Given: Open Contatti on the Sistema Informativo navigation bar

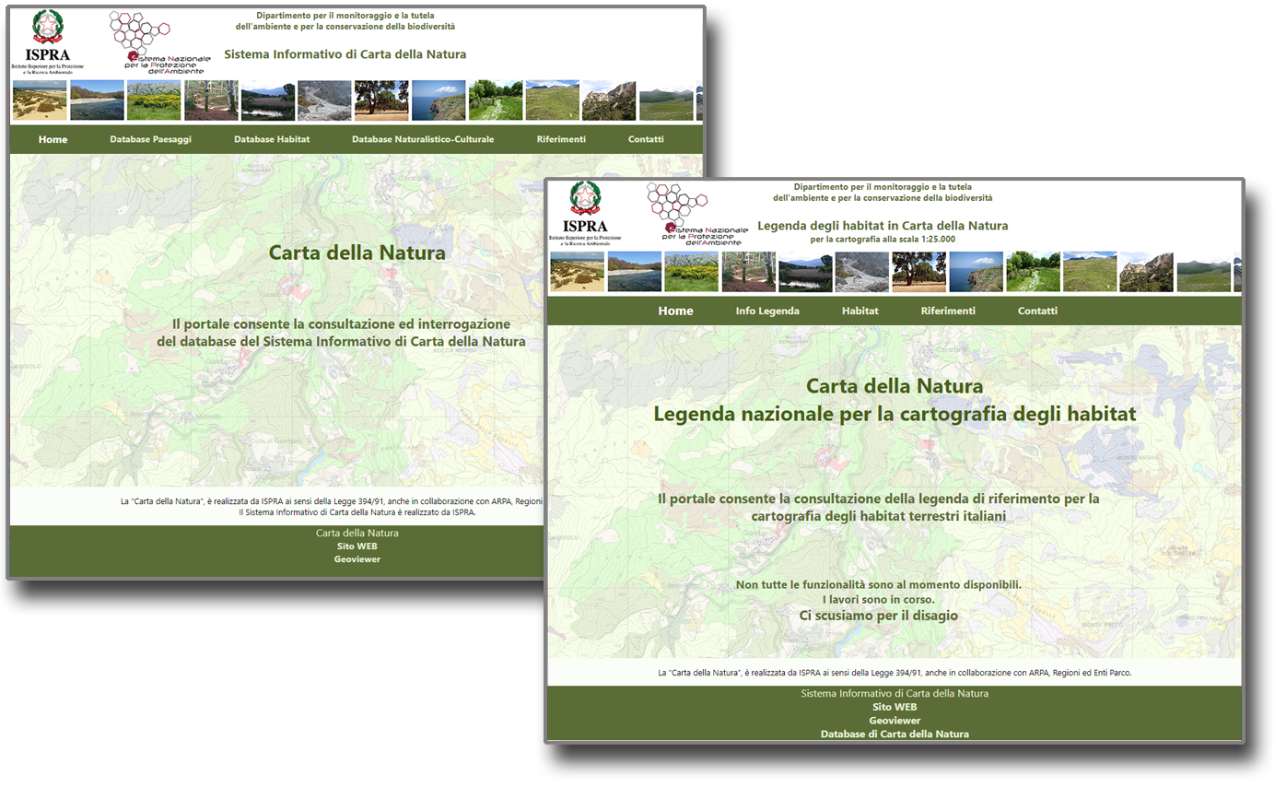Looking at the screenshot, I should 646,139.
